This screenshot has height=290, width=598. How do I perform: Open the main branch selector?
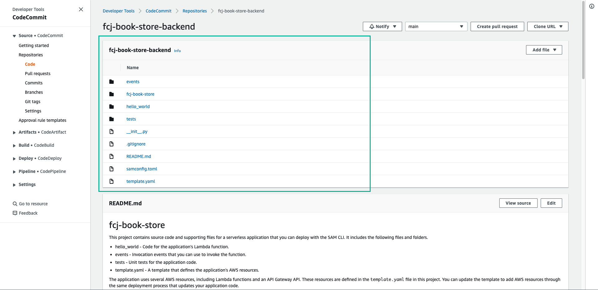tap(436, 26)
